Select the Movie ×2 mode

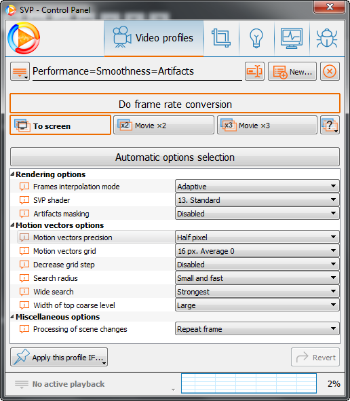pos(163,125)
